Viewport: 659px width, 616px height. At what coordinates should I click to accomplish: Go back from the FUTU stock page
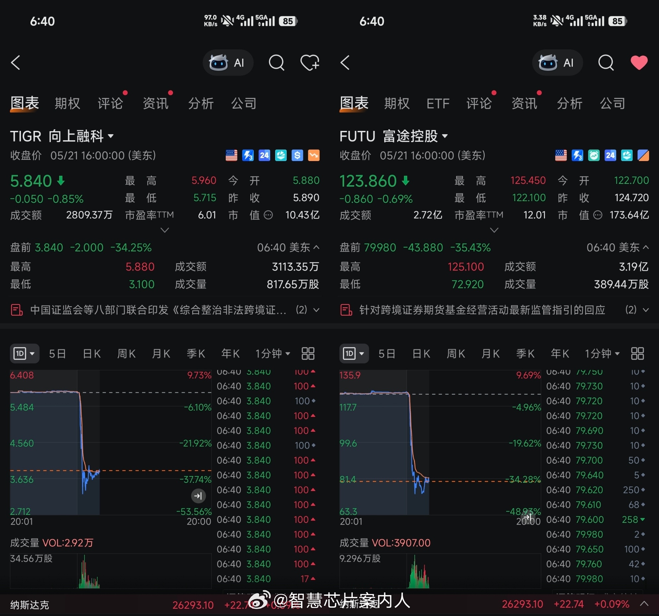click(345, 63)
